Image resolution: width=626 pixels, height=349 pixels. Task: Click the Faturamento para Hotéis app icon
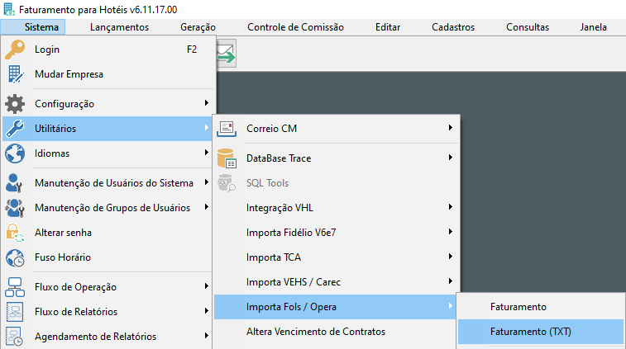pos(9,9)
